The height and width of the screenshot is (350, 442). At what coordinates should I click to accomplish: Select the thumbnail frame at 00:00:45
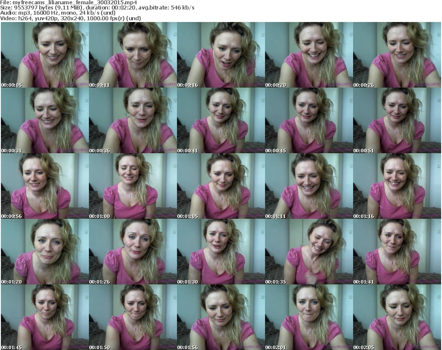click(309, 120)
